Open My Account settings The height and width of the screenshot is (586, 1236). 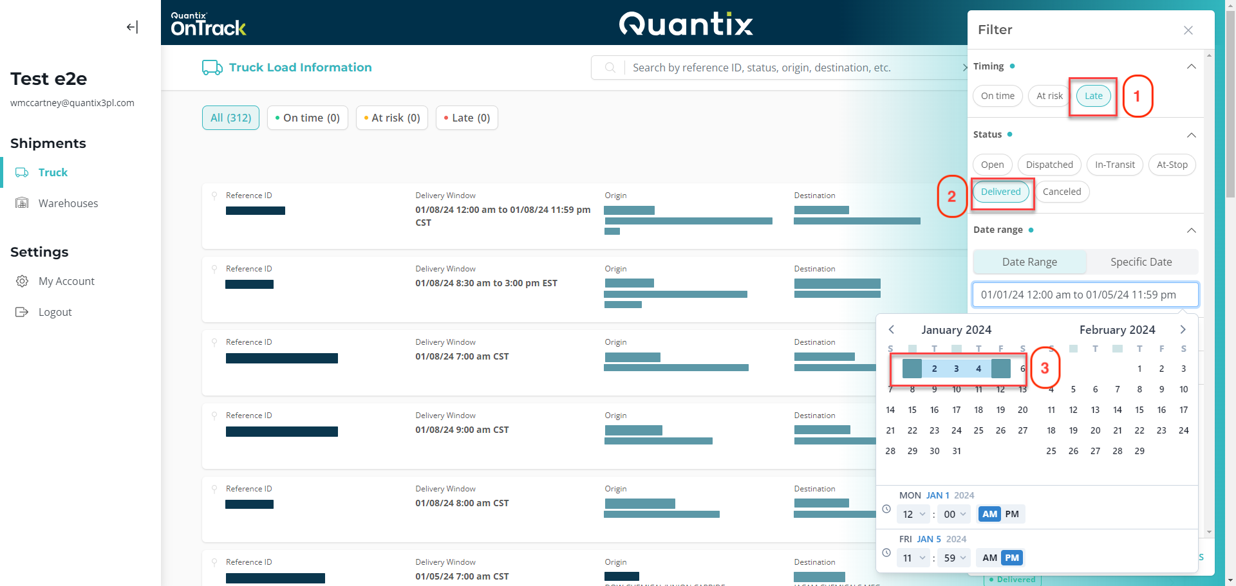[66, 281]
